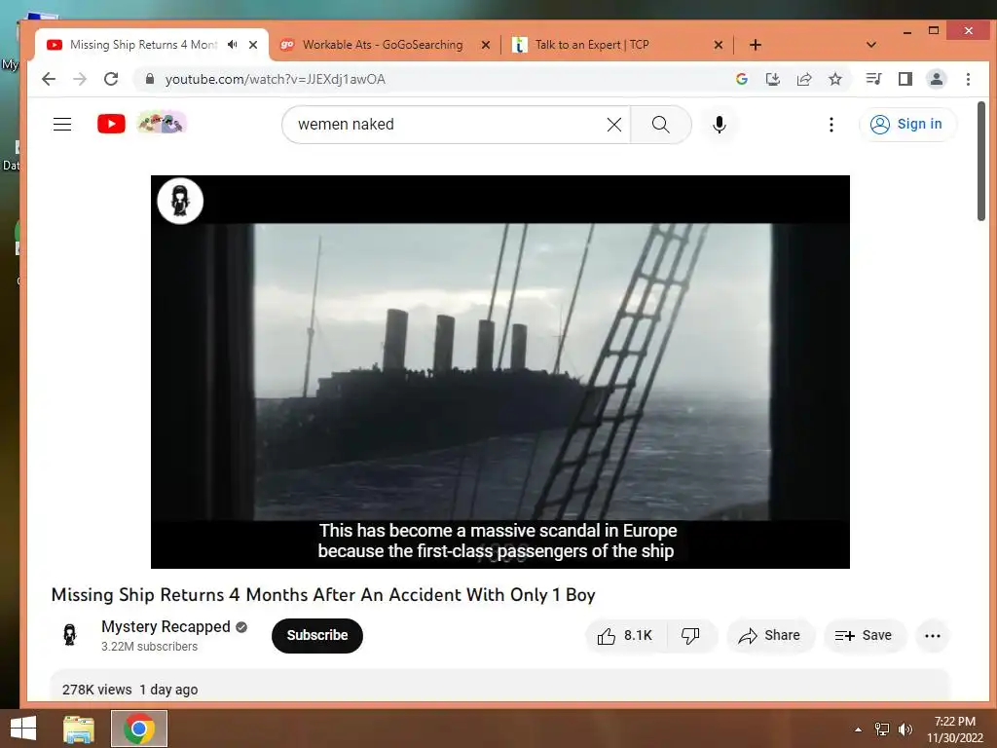Share this page from address bar
Viewport: 997px width, 748px height.
tap(803, 79)
